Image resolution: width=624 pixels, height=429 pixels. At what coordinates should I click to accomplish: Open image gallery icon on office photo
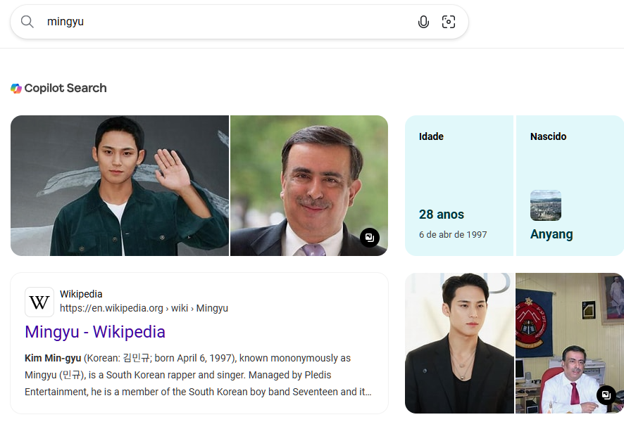606,395
